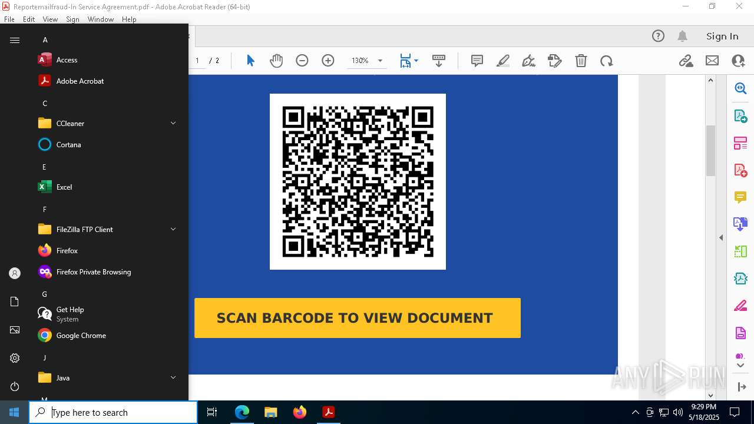Click the QR code image in document
This screenshot has height=424, width=754.
358,181
